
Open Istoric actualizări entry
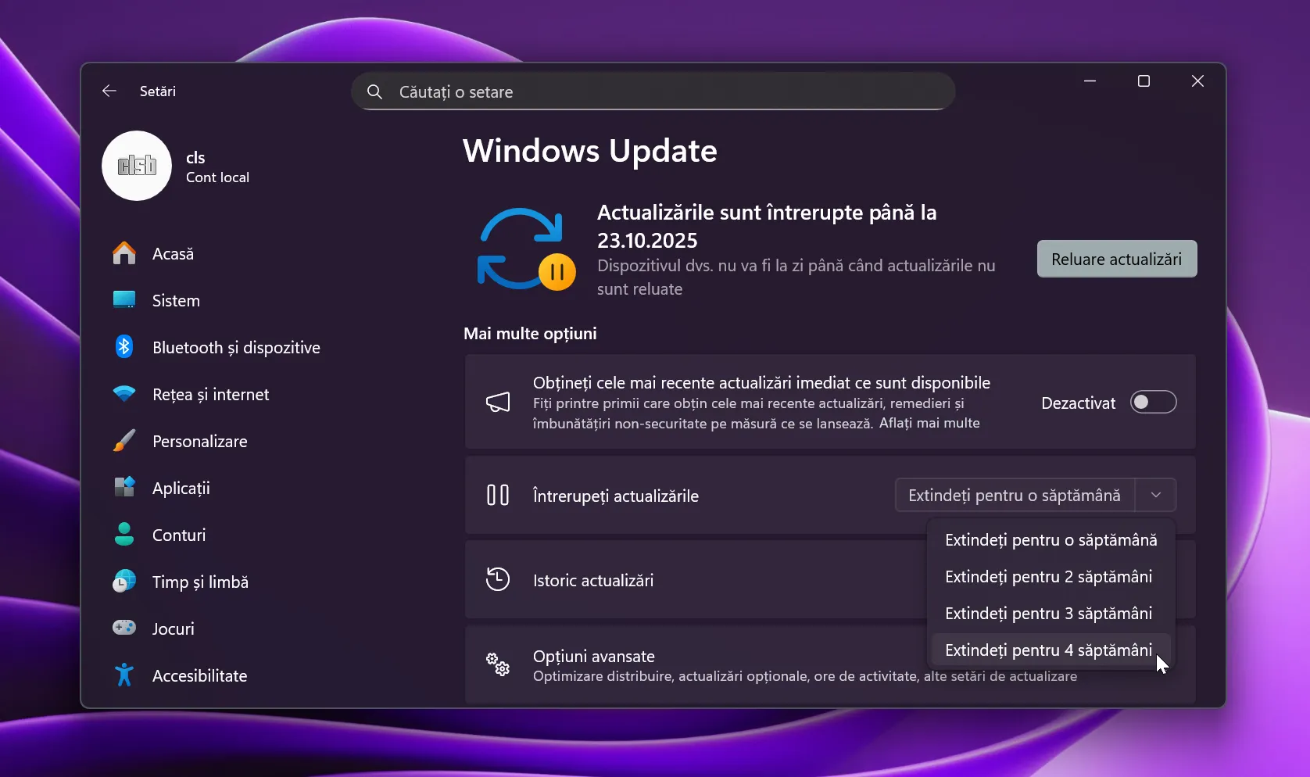tap(594, 581)
